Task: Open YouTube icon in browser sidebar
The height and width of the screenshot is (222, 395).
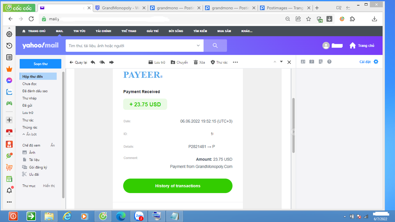Action: [9, 132]
